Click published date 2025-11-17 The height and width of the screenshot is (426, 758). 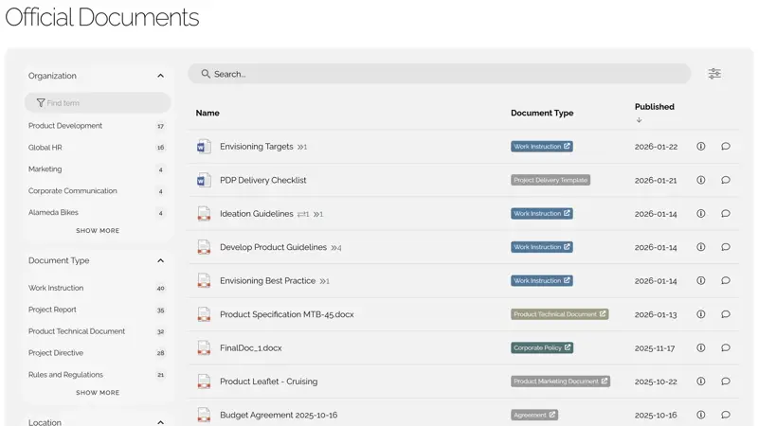[655, 348]
